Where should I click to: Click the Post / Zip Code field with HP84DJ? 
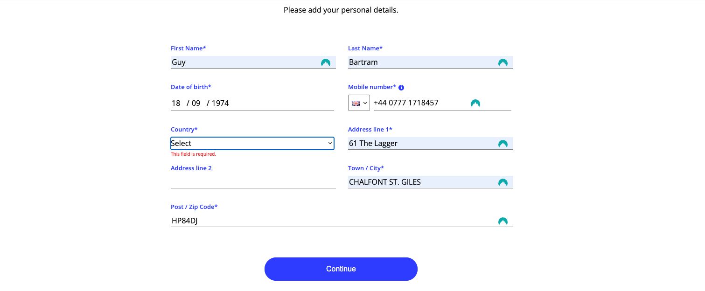tap(327, 221)
